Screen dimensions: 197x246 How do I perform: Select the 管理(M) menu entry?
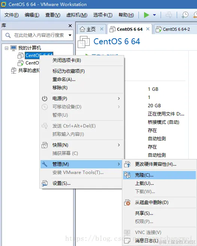81,164
